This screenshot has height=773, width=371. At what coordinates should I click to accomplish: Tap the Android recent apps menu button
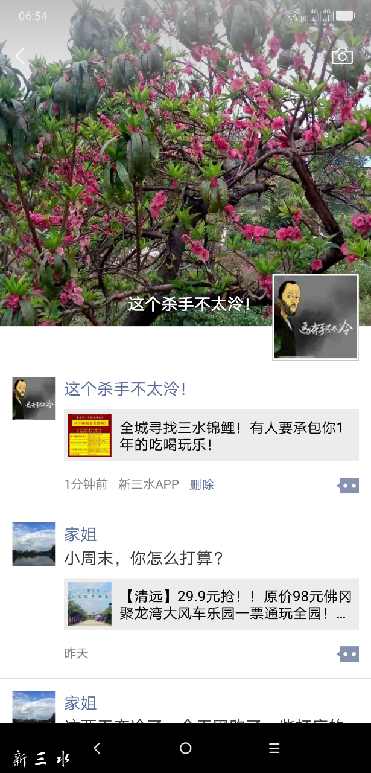click(x=274, y=748)
